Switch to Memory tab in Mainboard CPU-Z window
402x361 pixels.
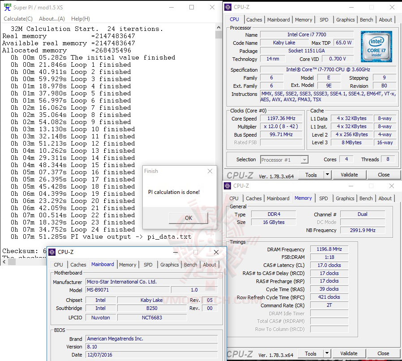click(128, 265)
